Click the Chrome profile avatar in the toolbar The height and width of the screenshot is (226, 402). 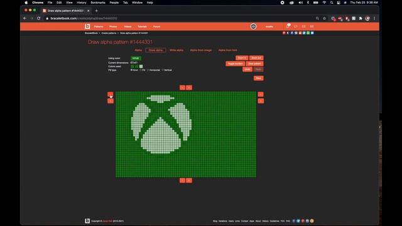tap(367, 18)
